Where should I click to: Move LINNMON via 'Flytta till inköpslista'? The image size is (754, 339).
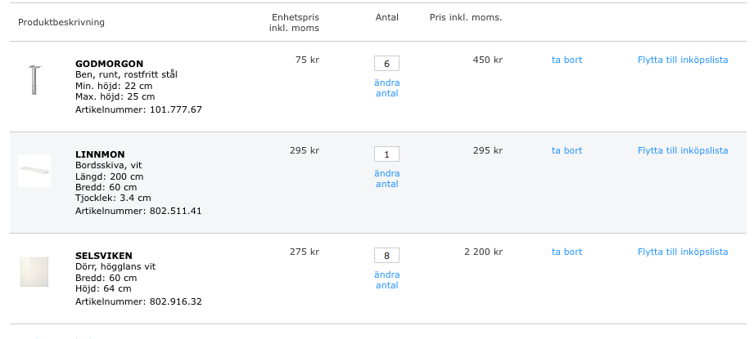tap(683, 150)
